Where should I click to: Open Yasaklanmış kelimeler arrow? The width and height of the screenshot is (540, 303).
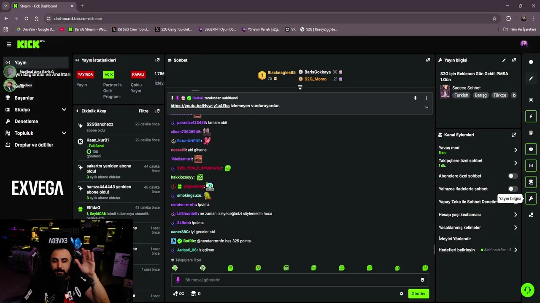516,228
